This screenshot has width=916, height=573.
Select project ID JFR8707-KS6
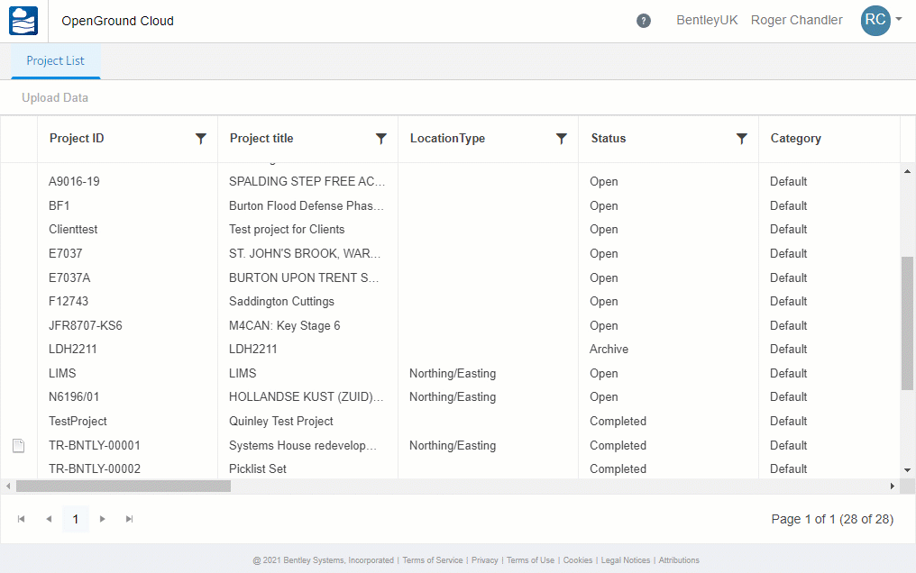(86, 325)
